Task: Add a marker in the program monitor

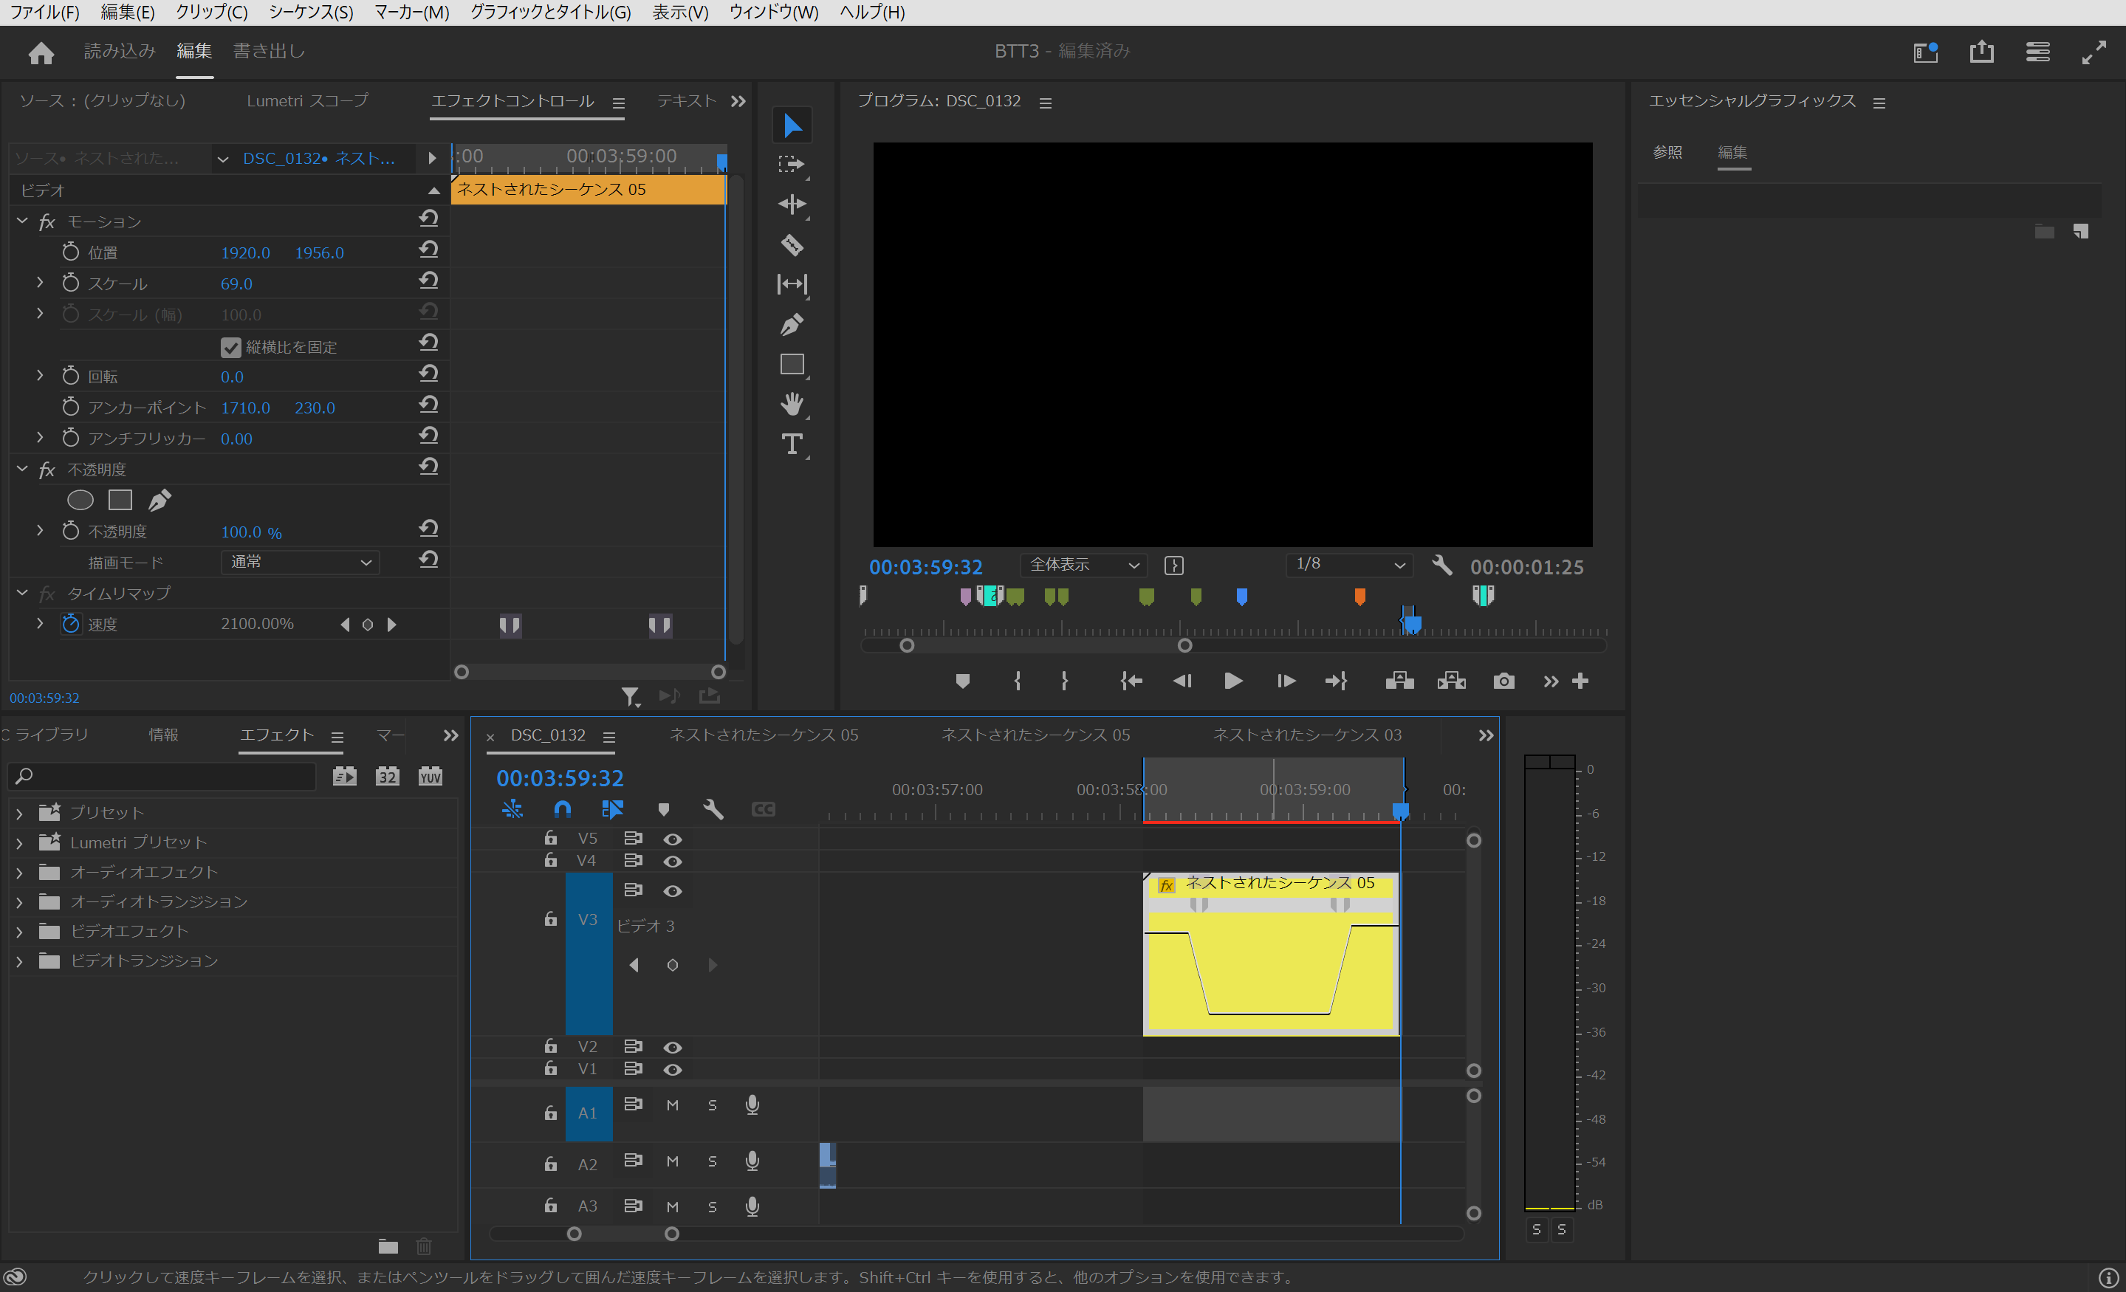Action: [x=963, y=681]
